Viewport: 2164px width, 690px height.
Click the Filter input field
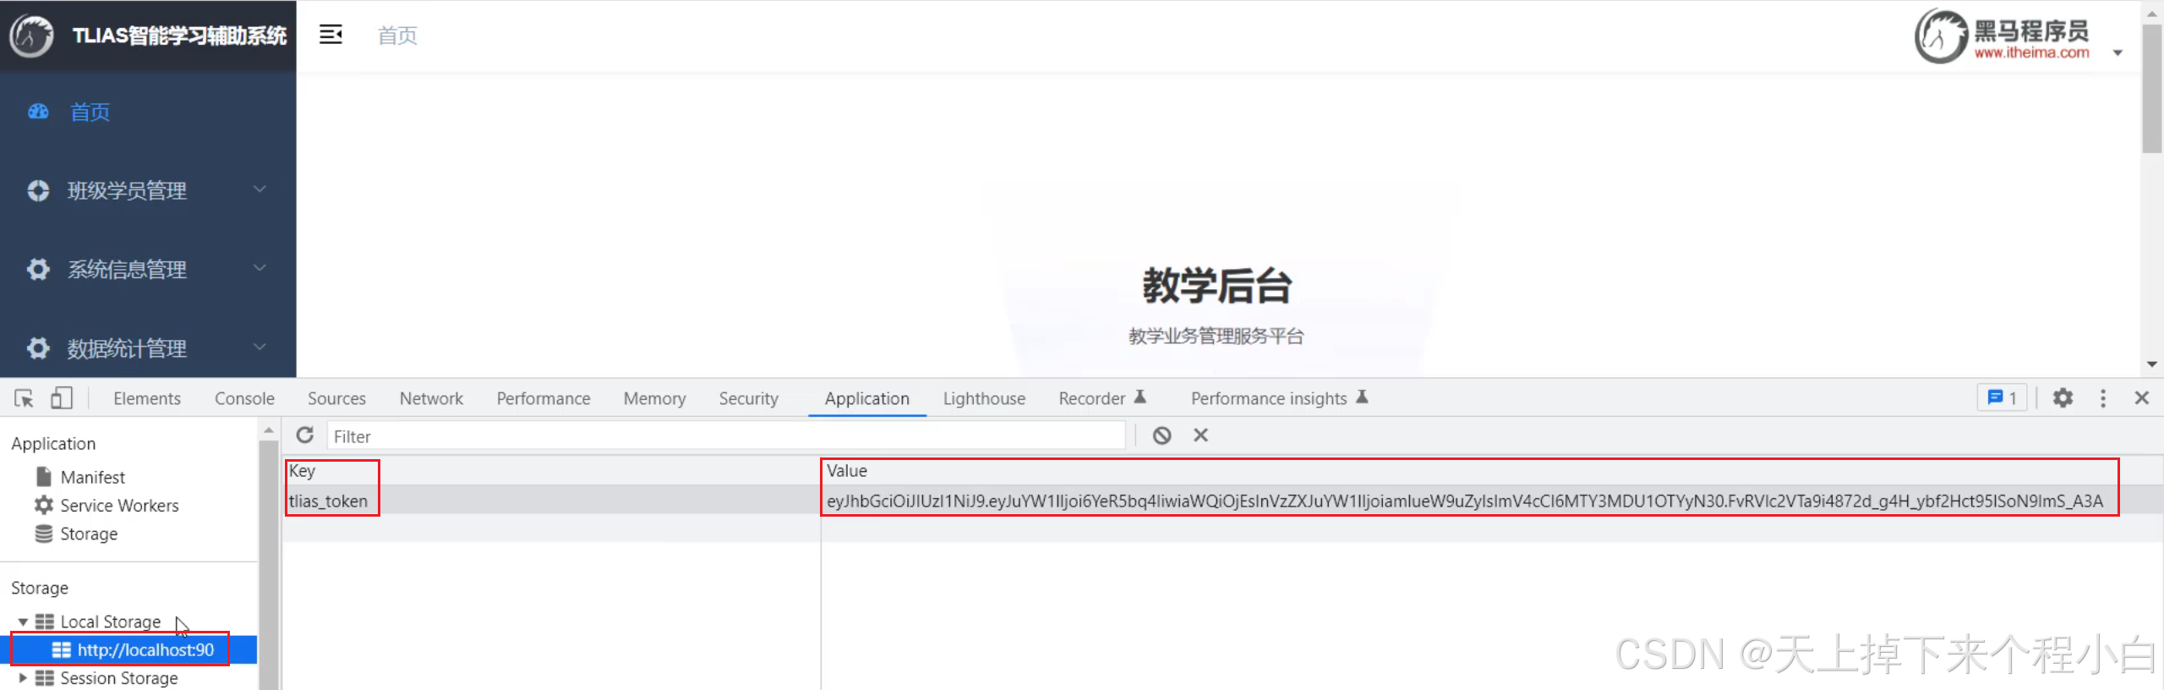pos(726,436)
